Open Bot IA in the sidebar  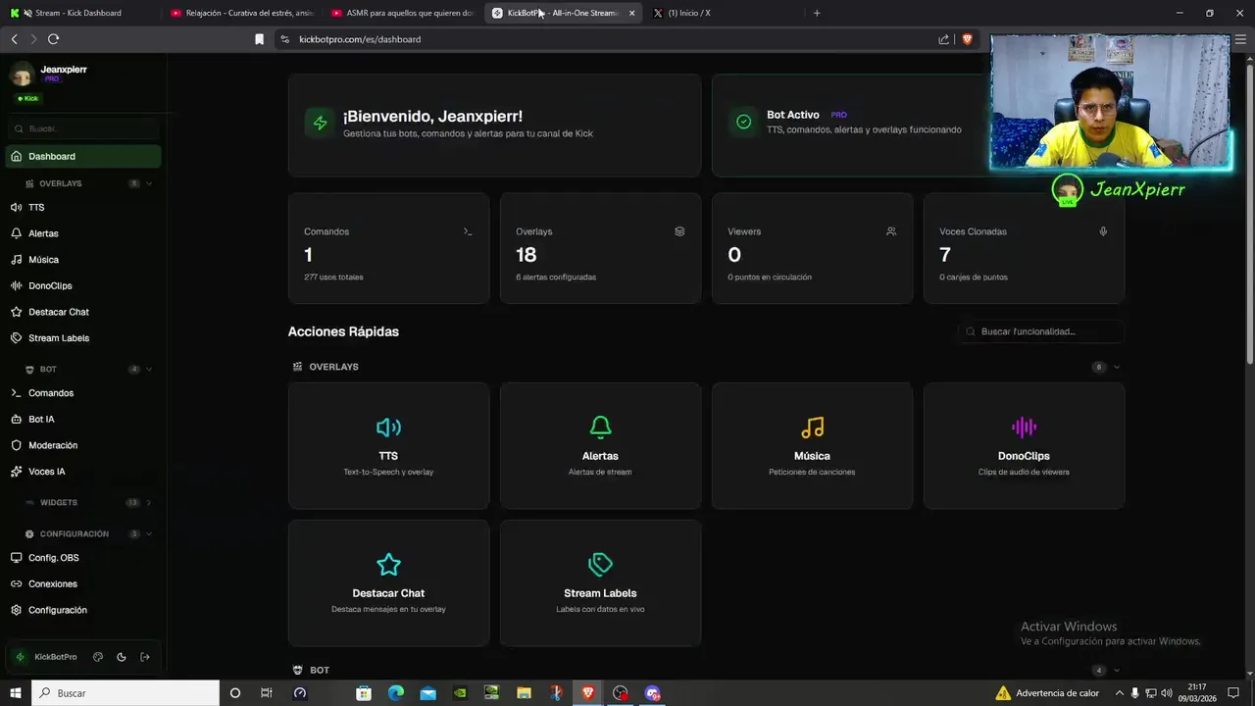(83, 419)
